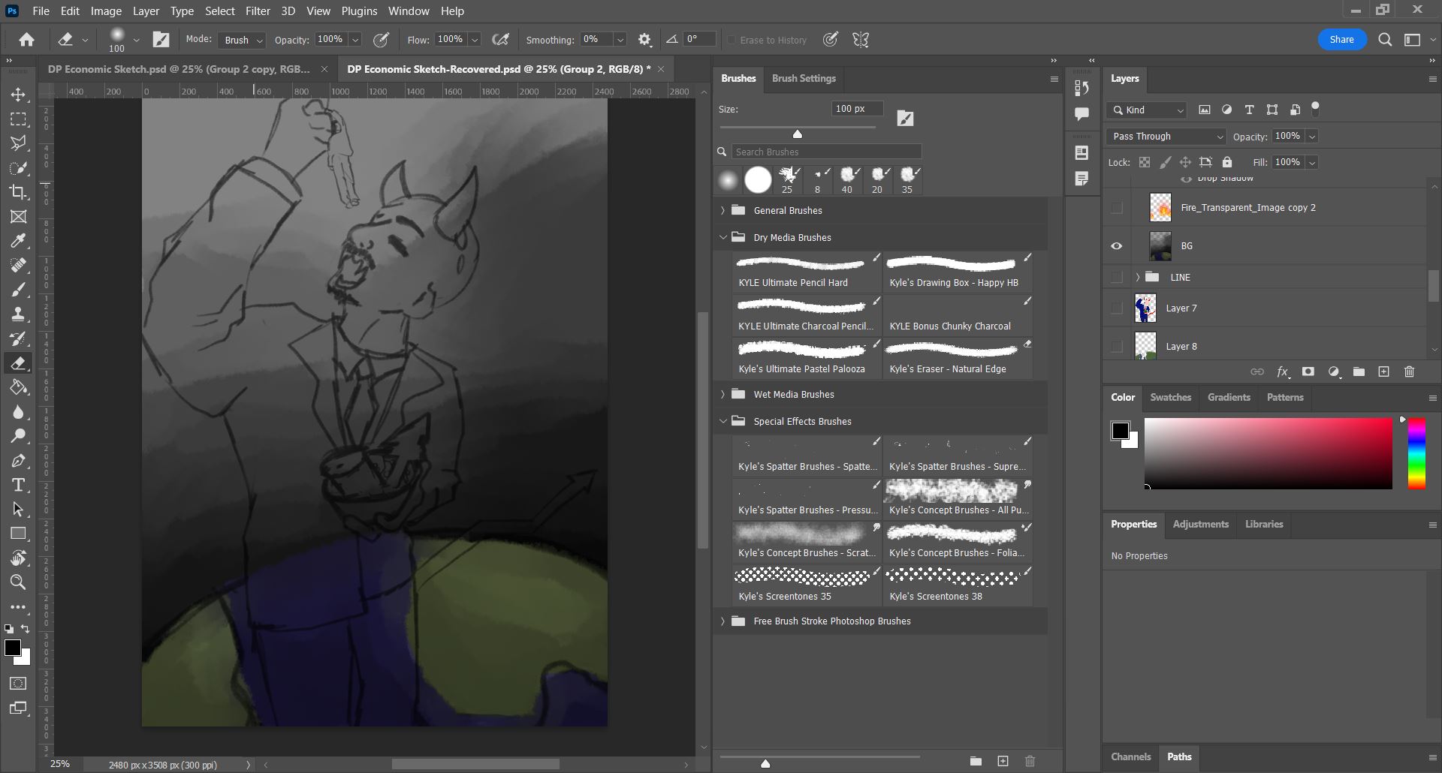Switch to the Swatches tab
Image resolution: width=1442 pixels, height=773 pixels.
1170,398
